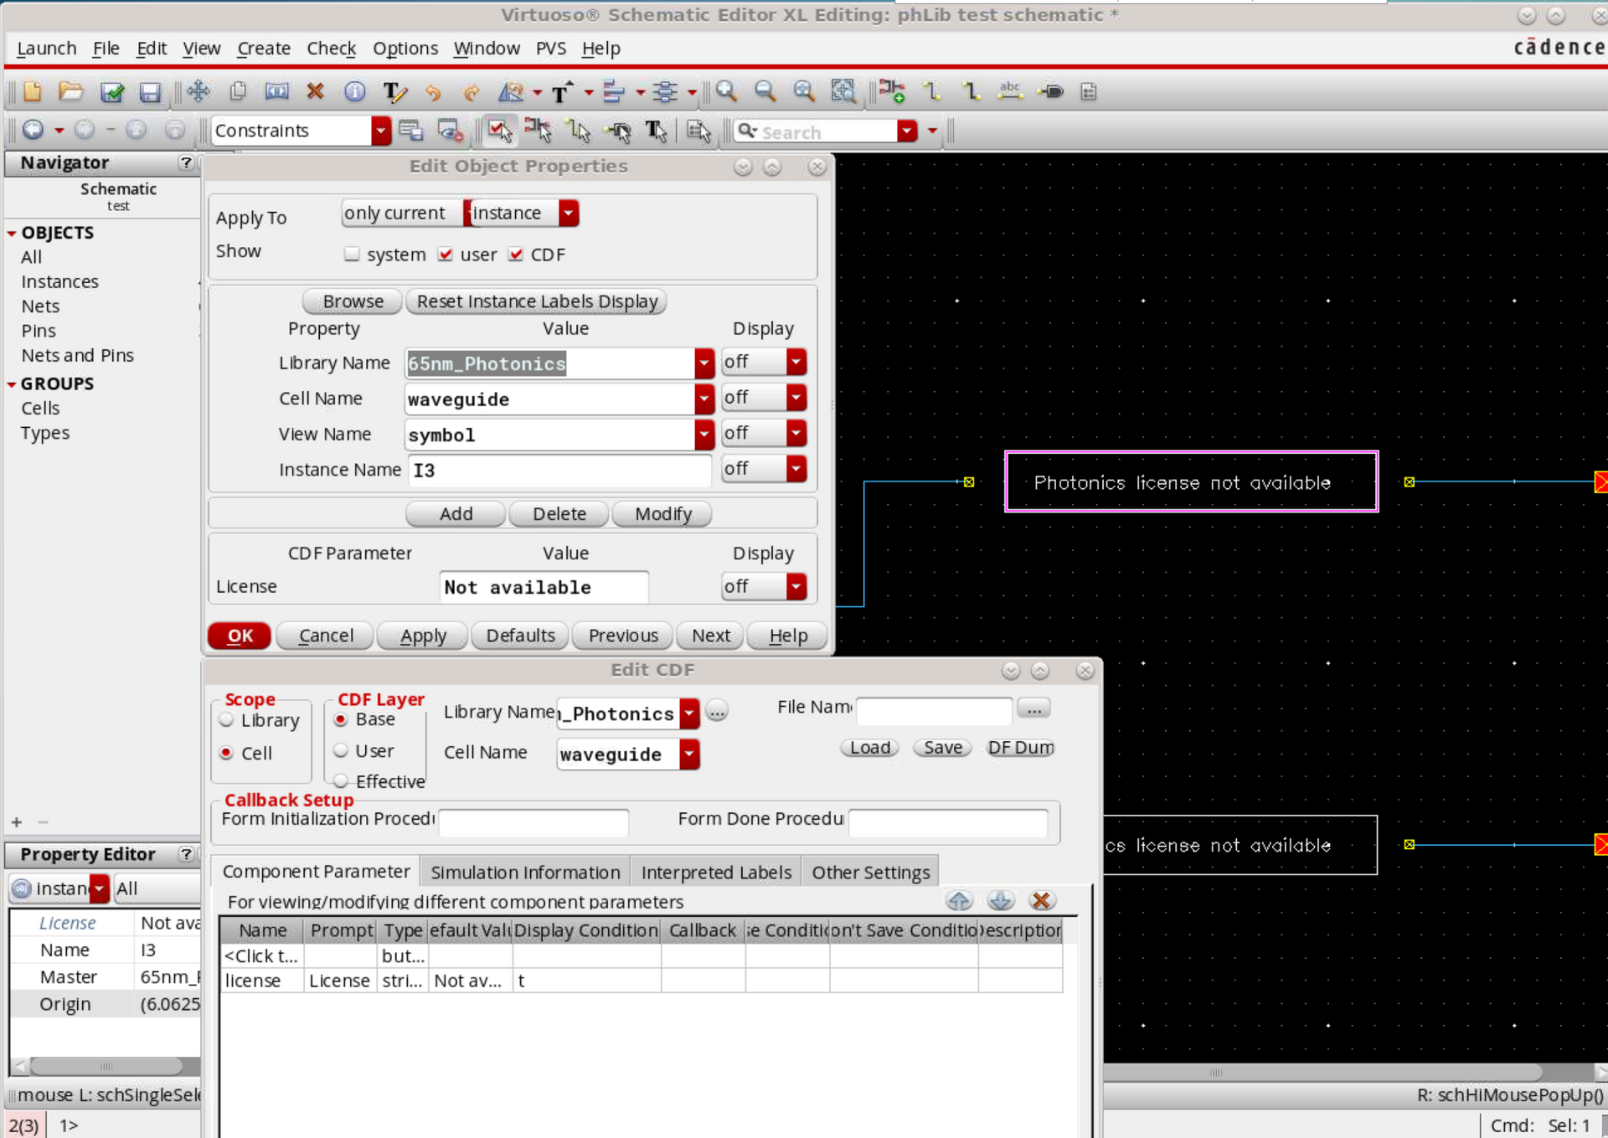Screen dimensions: 1608x1138
Task: Click the Redo arrow icon
Action: click(472, 91)
